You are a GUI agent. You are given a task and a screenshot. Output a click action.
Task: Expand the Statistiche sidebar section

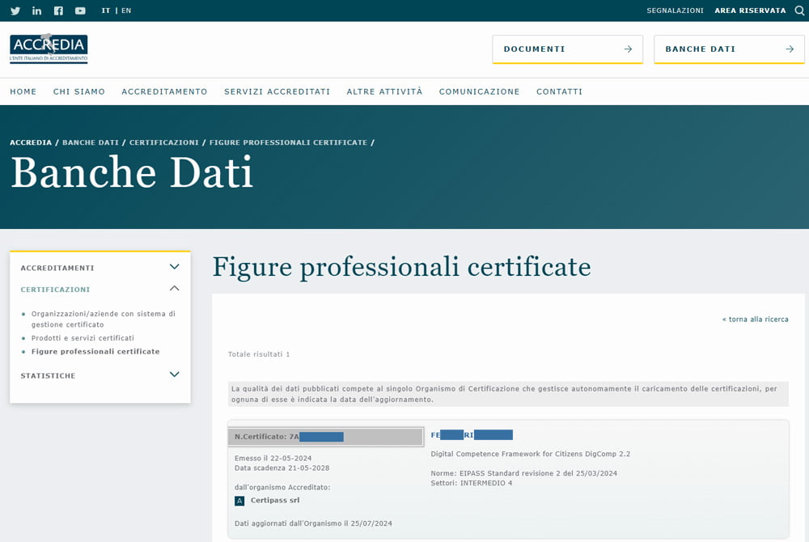pos(174,375)
